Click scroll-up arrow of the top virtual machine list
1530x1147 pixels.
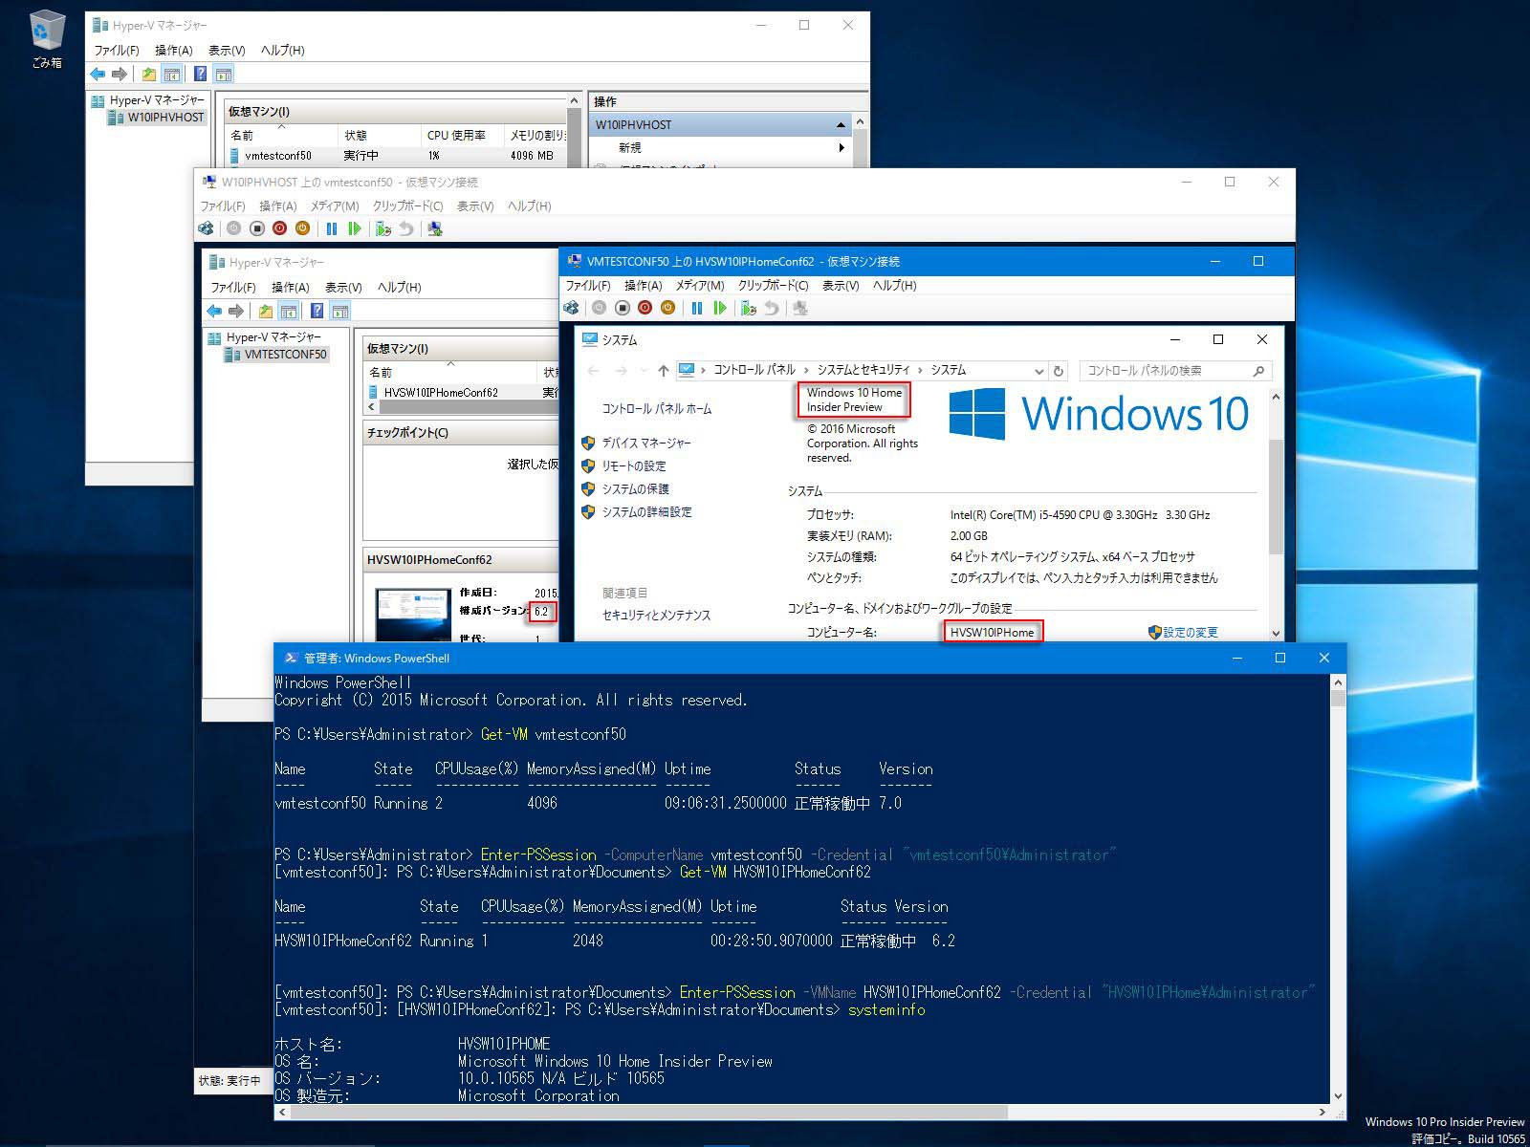pos(575,101)
